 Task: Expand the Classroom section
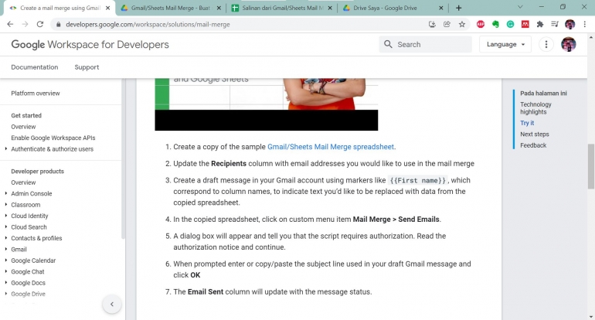[x=6, y=204]
